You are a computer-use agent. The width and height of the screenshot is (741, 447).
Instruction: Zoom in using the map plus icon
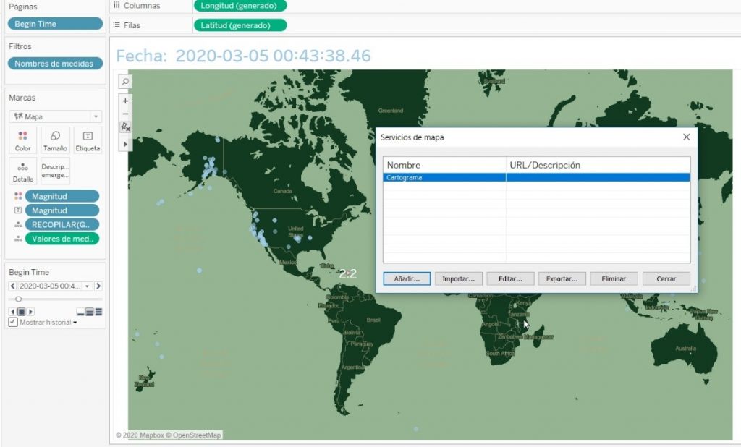[124, 99]
